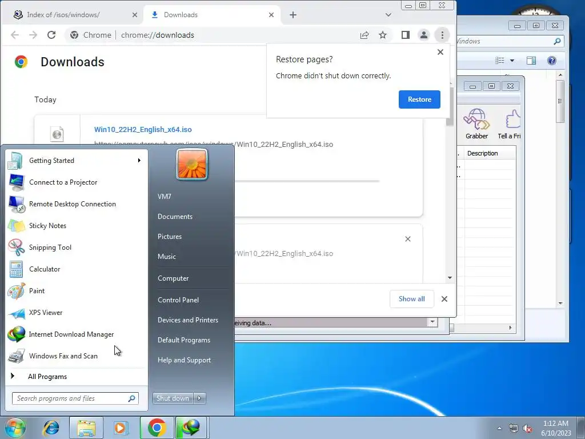This screenshot has height=439, width=585.
Task: Launch Windows Fax and Scan
Action: point(76,356)
